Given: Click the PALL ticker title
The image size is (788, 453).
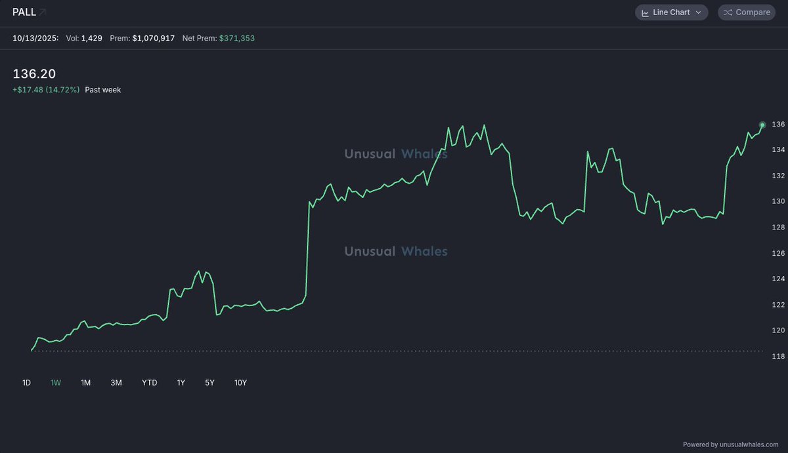Looking at the screenshot, I should coord(24,12).
